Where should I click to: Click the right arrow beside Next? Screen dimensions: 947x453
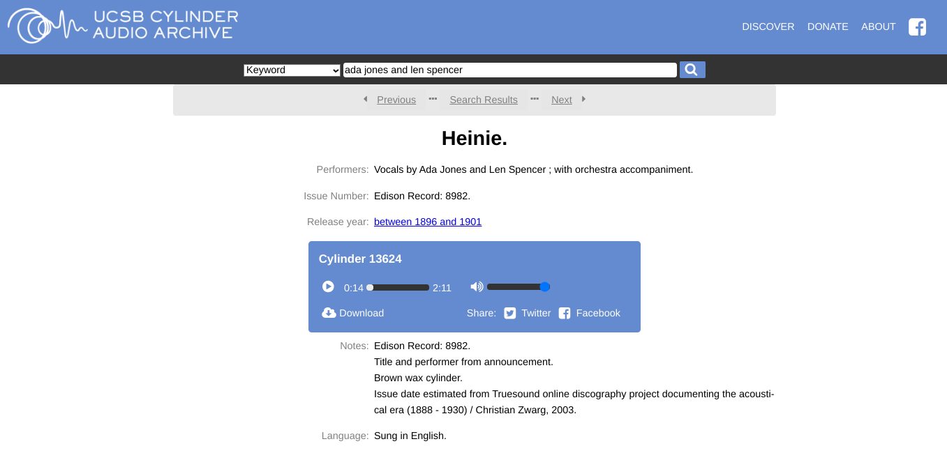click(583, 100)
